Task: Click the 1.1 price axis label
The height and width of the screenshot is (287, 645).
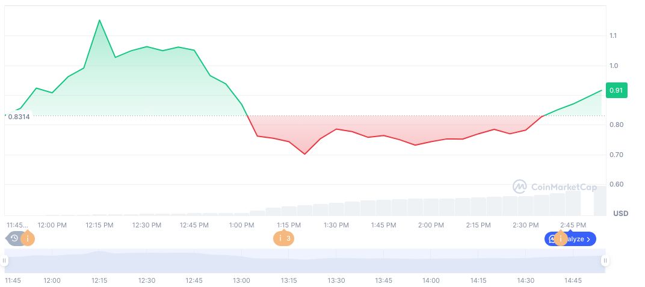Action: coord(613,36)
